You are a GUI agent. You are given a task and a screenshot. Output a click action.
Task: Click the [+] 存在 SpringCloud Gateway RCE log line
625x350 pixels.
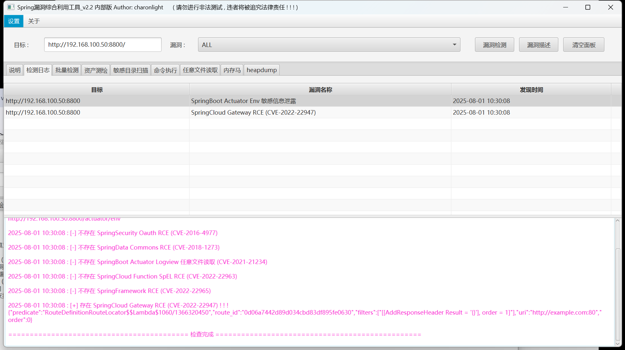coord(118,305)
